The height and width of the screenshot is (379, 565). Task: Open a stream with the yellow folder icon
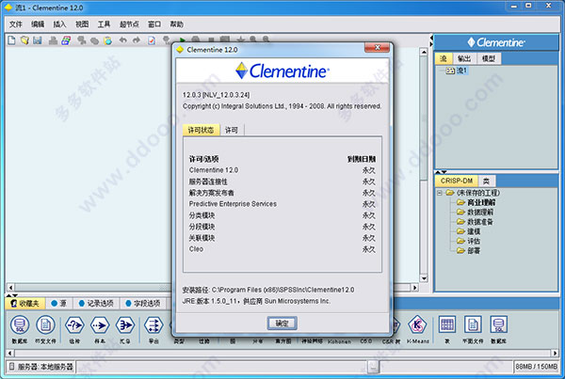coord(24,39)
